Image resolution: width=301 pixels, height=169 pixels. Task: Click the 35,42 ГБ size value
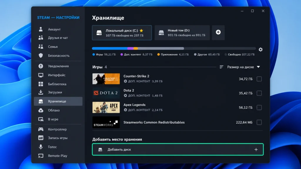click(x=245, y=93)
